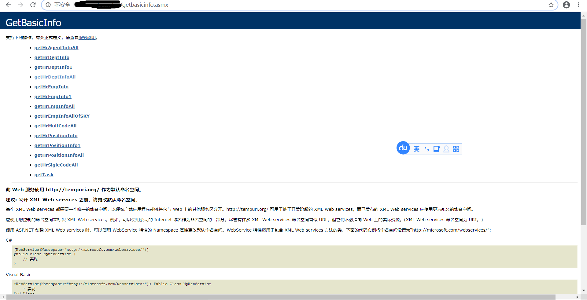
Task: Open the getHrSigleCodeAll operation
Action: click(x=56, y=165)
